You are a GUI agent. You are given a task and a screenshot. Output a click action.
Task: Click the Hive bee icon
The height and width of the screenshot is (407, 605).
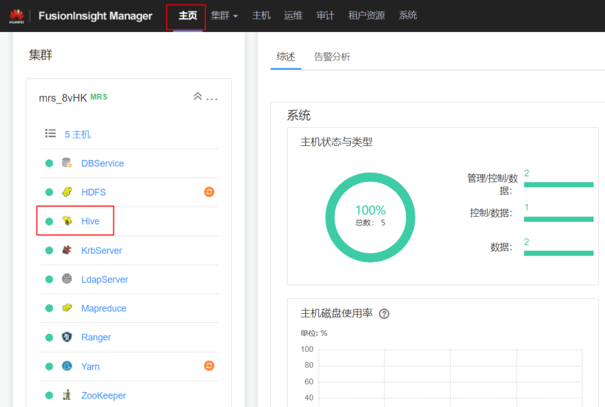point(67,221)
